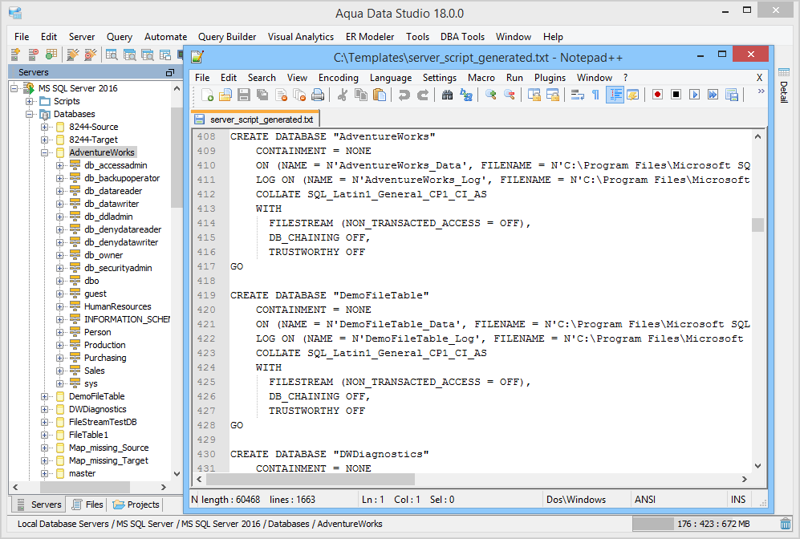The width and height of the screenshot is (800, 539).
Task: Click the Run macro multiple times icon
Action: click(713, 95)
